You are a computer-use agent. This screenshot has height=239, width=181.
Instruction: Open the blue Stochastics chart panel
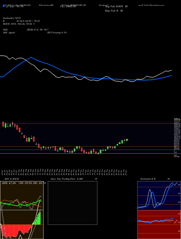[x=158, y=196]
